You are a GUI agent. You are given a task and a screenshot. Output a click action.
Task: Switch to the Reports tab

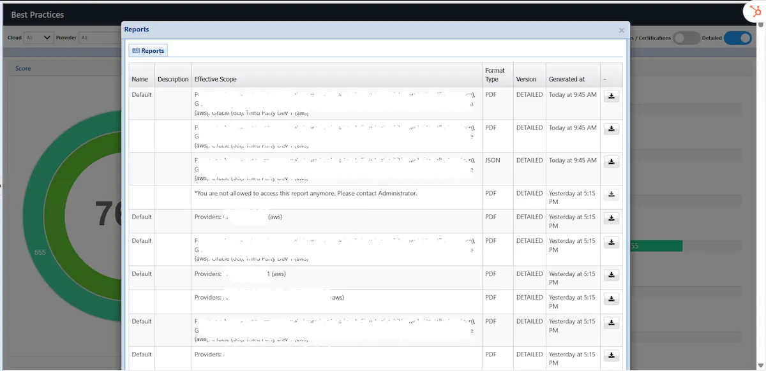[148, 50]
